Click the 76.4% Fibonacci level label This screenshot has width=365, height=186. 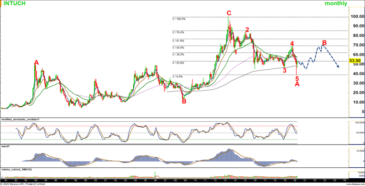click(178, 32)
